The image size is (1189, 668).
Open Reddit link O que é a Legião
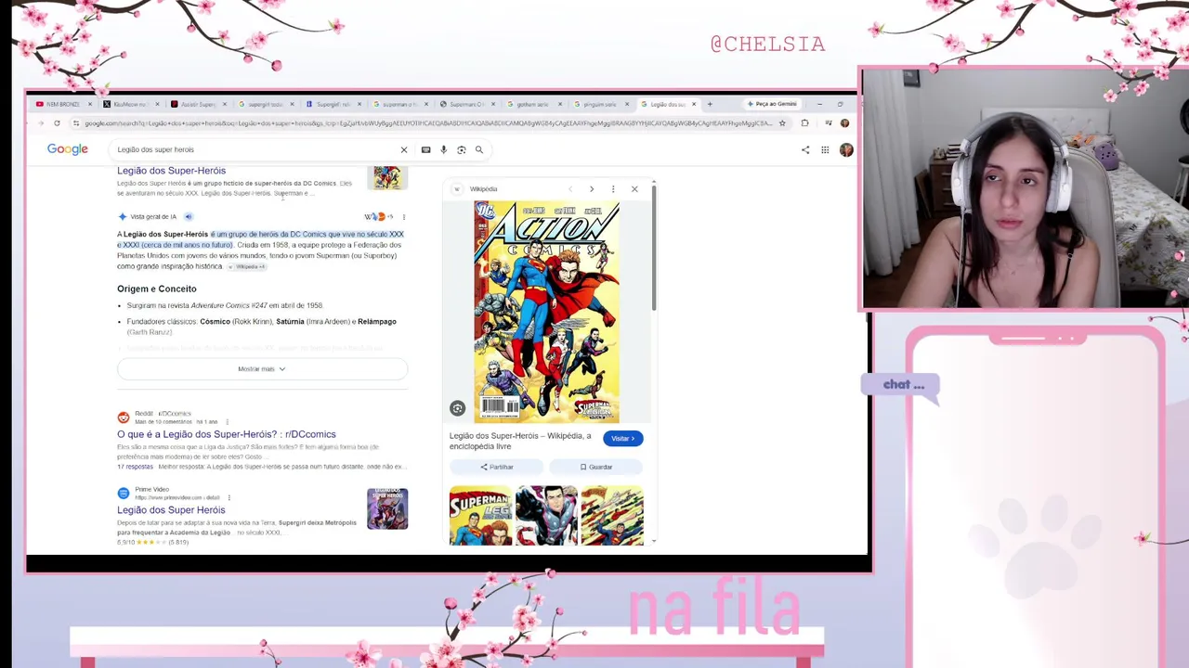[227, 434]
